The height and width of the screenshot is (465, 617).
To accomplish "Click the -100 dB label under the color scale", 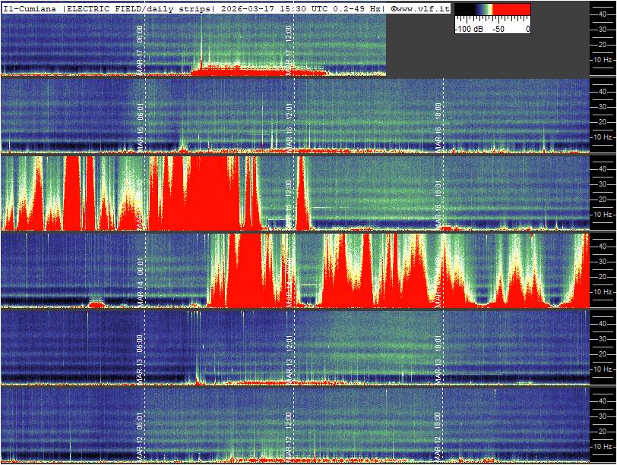I will point(468,29).
